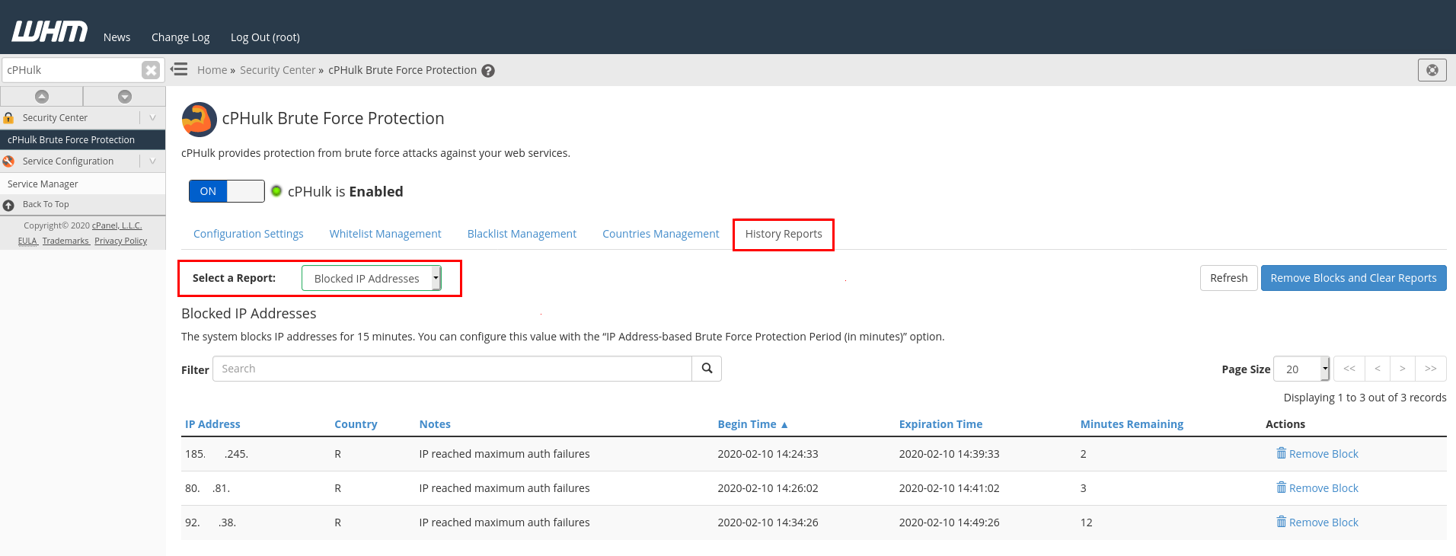The width and height of the screenshot is (1456, 556).
Task: Click Remove Block for the 185.x.245.x row
Action: click(1323, 454)
